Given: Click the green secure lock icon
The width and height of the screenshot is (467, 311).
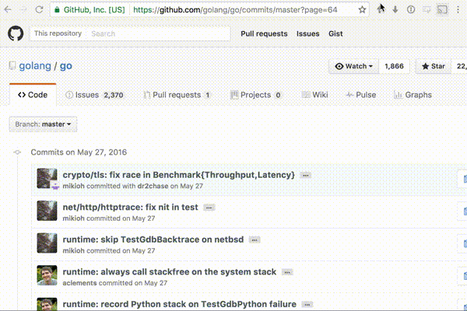Looking at the screenshot, I should click(x=57, y=10).
